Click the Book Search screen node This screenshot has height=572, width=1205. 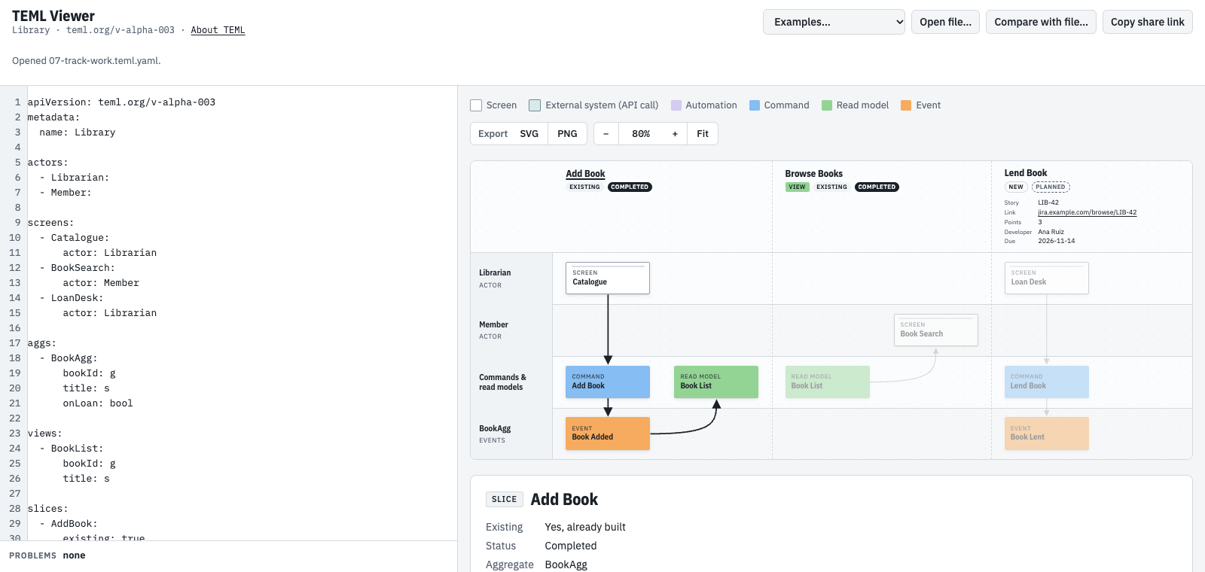(936, 330)
